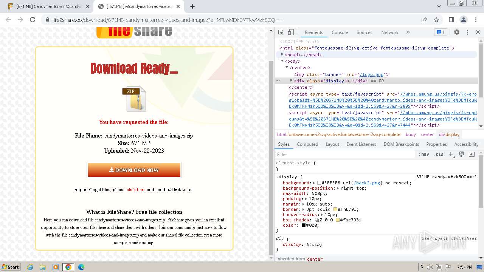The width and height of the screenshot is (484, 272).
Task: Open the Event Listeners tab
Action: click(x=361, y=144)
